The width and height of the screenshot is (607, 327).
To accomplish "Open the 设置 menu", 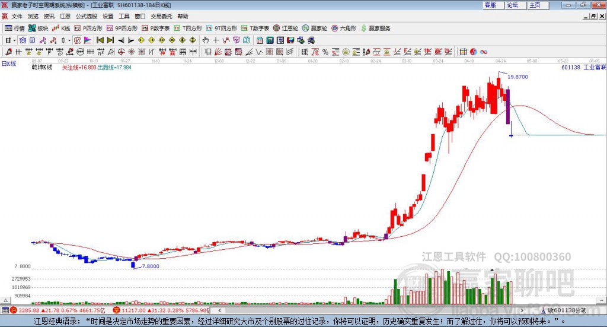I will click(x=108, y=16).
